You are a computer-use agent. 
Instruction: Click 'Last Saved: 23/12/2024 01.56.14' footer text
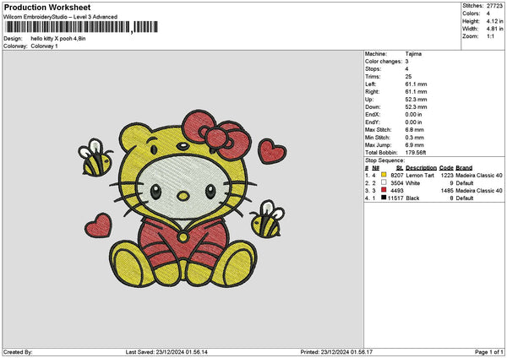click(x=166, y=352)
